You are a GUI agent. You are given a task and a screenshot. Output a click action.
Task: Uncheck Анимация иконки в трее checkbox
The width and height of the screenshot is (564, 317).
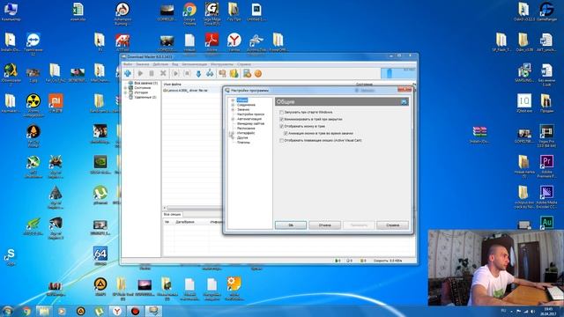tap(286, 133)
